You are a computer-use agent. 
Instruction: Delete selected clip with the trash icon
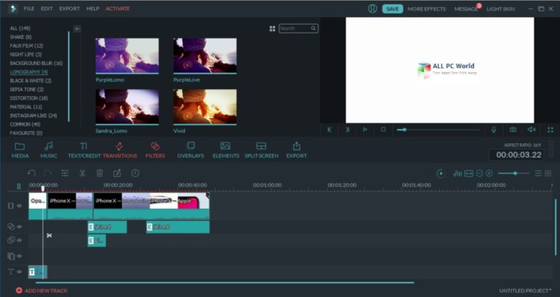coord(100,173)
